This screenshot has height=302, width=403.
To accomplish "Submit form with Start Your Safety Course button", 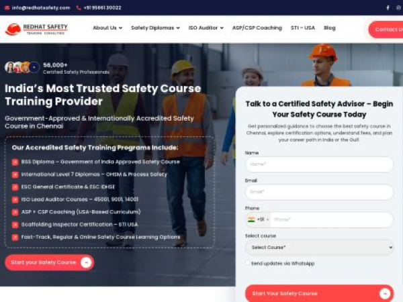I will [319, 293].
